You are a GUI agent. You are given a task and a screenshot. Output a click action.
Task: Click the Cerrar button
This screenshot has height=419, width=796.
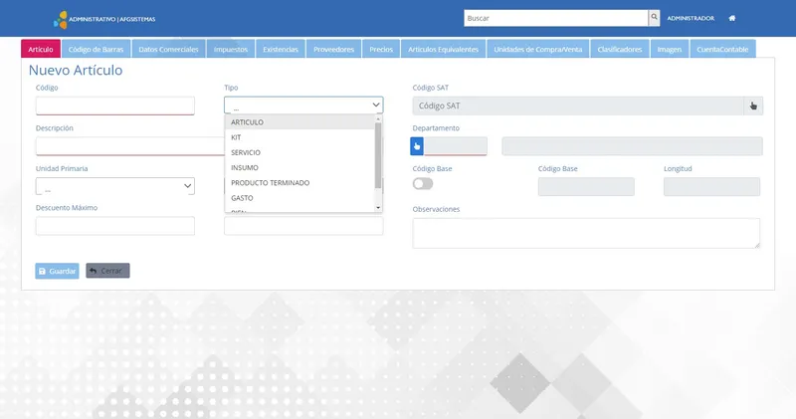[107, 271]
